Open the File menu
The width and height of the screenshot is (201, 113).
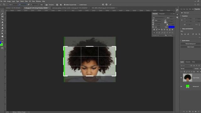pyautogui.click(x=1, y=1)
